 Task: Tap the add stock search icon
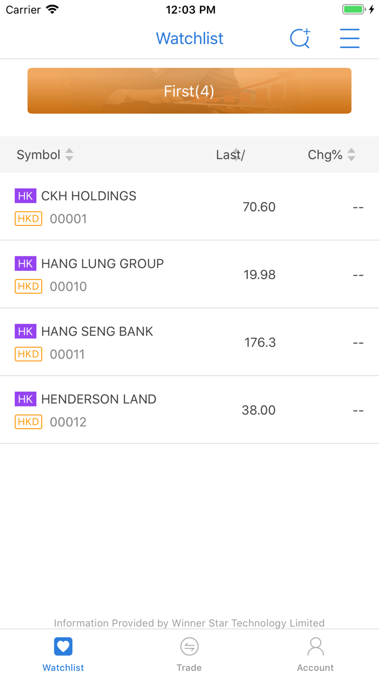300,38
